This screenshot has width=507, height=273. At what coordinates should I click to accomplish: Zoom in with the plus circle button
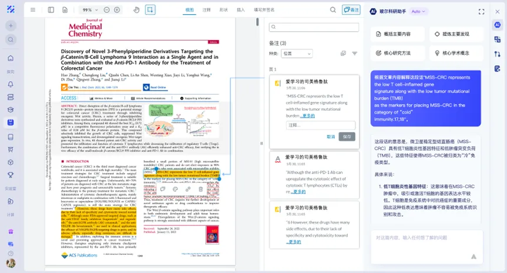[x=117, y=10]
